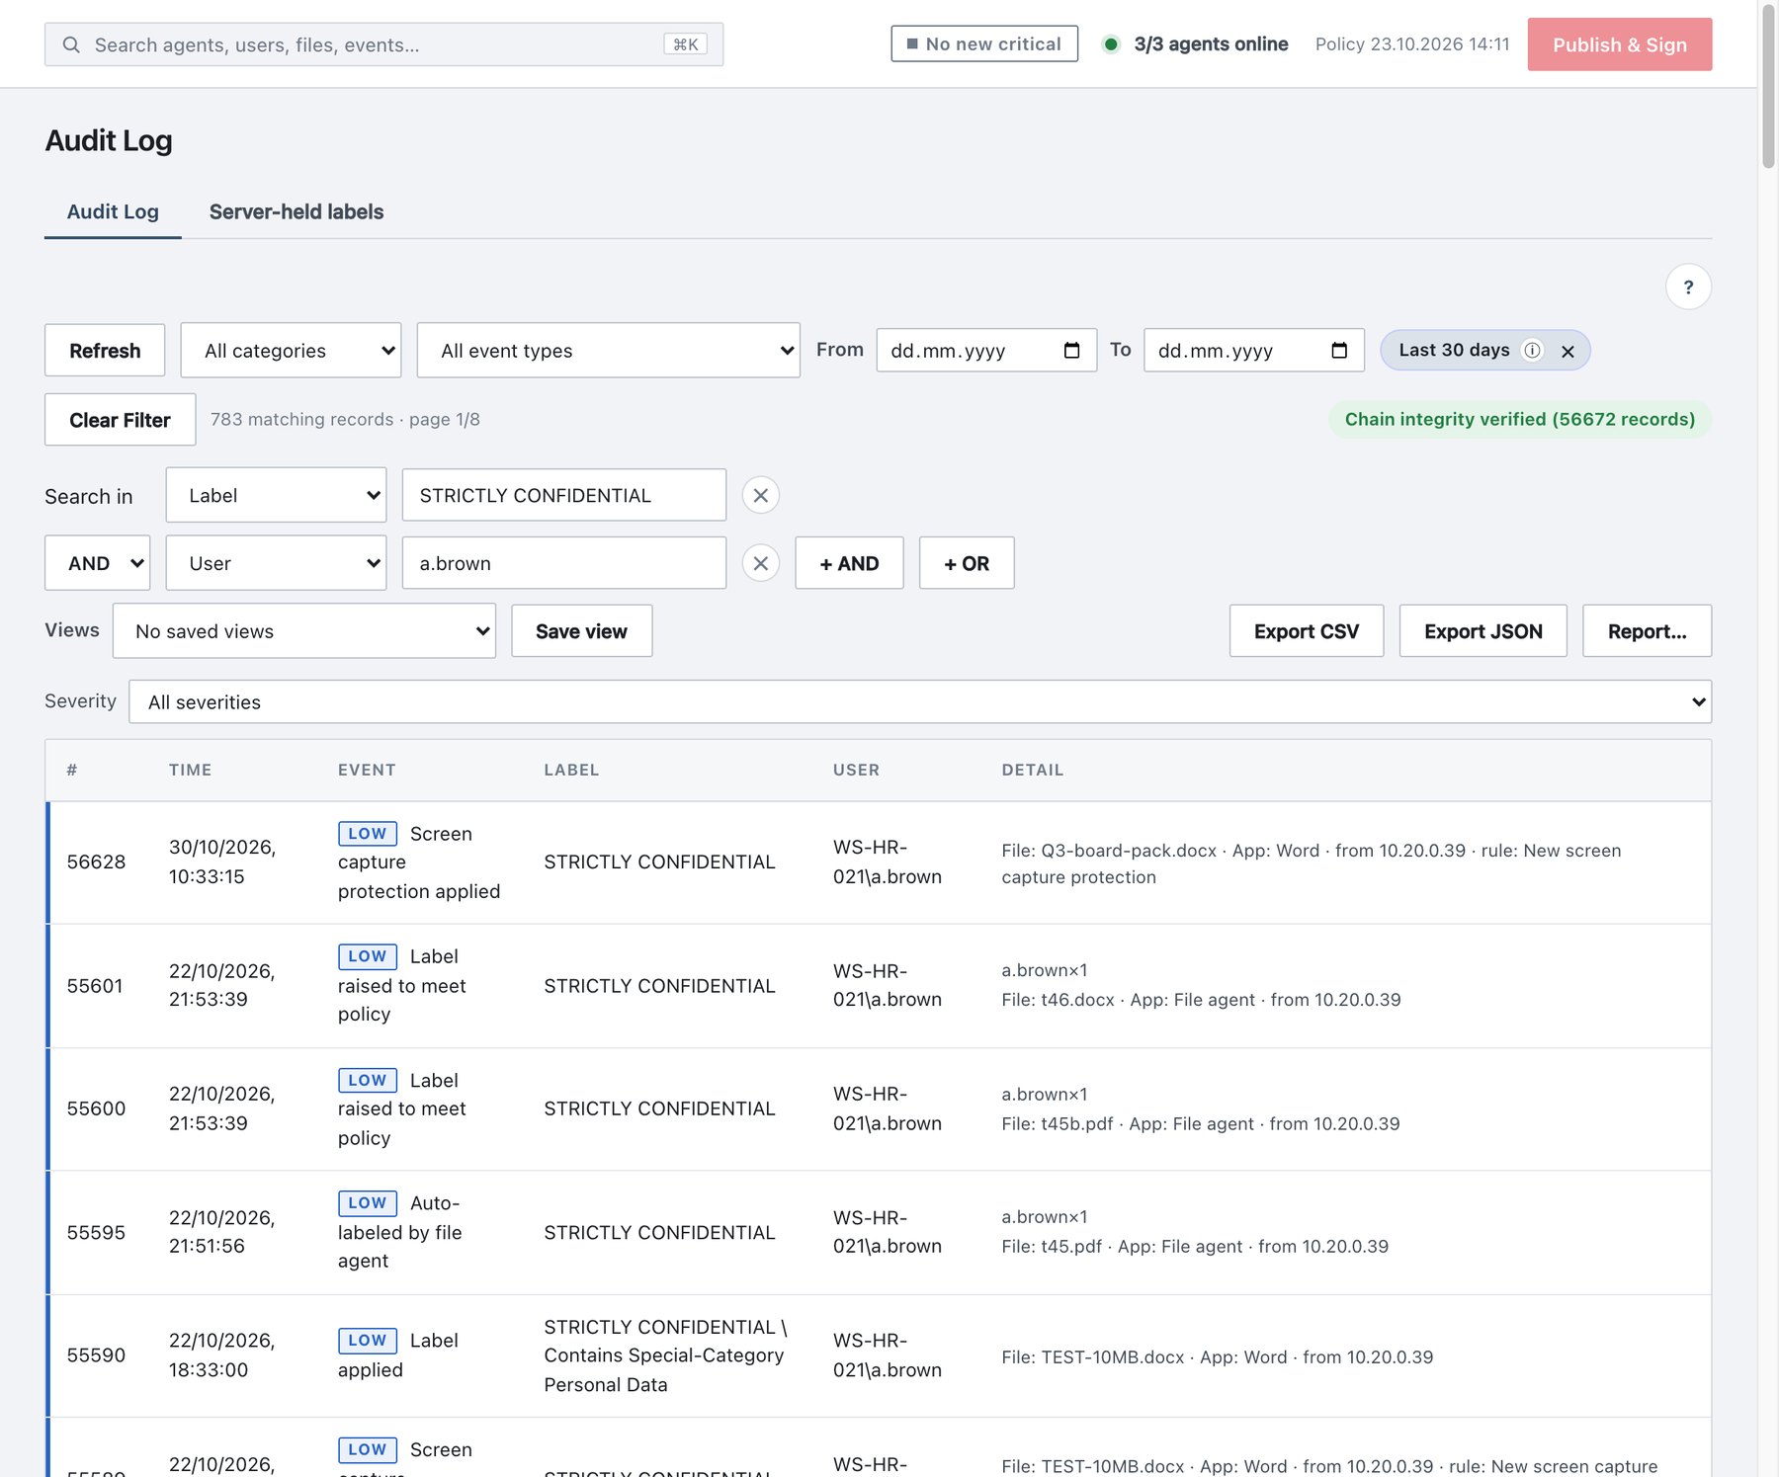This screenshot has height=1477, width=1779.
Task: Click the a.brown text input
Action: click(x=564, y=563)
